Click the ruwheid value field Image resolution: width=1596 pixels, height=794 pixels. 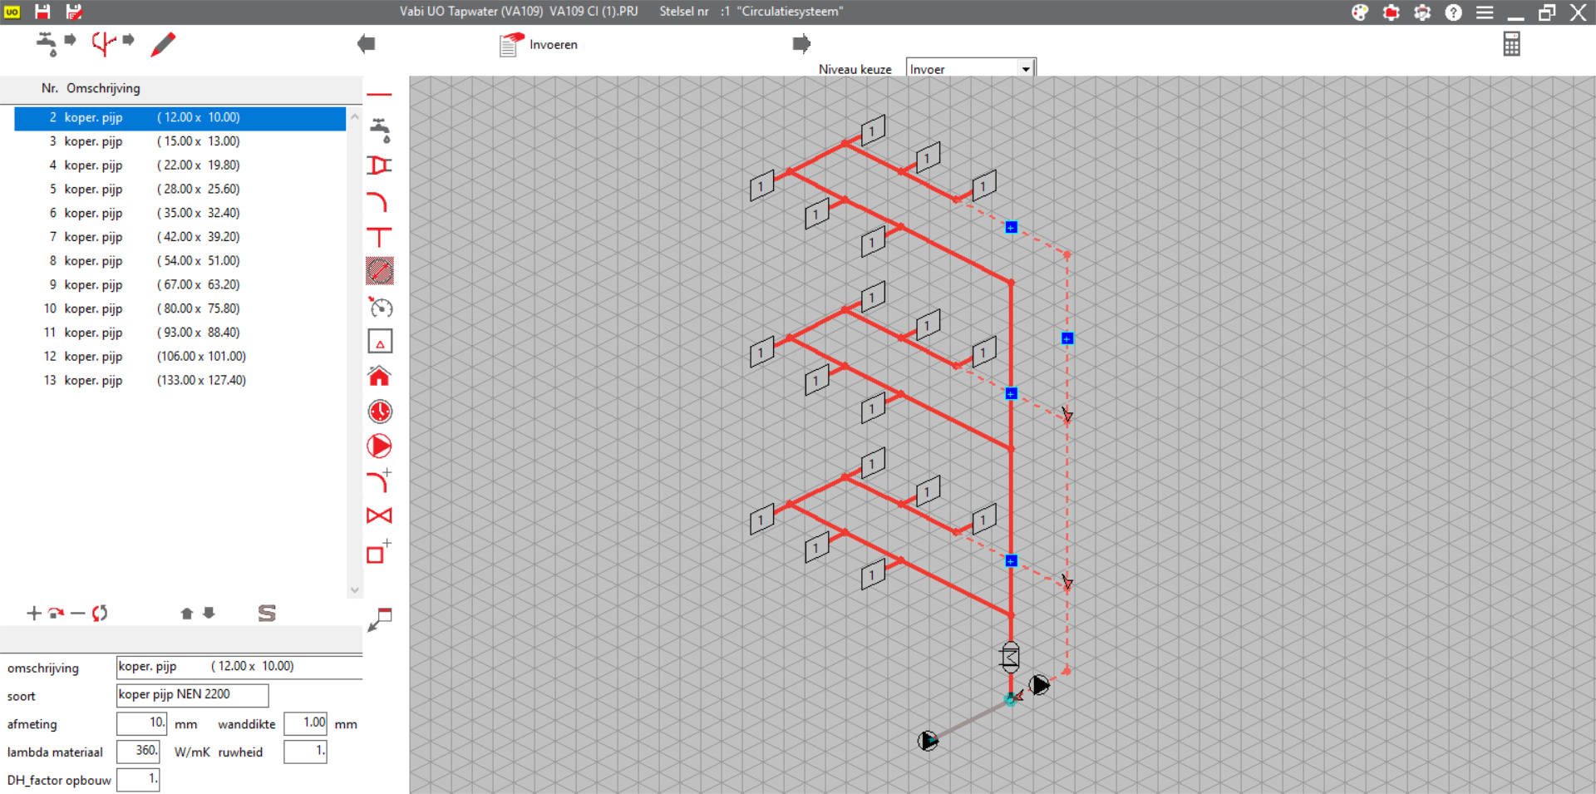point(305,752)
